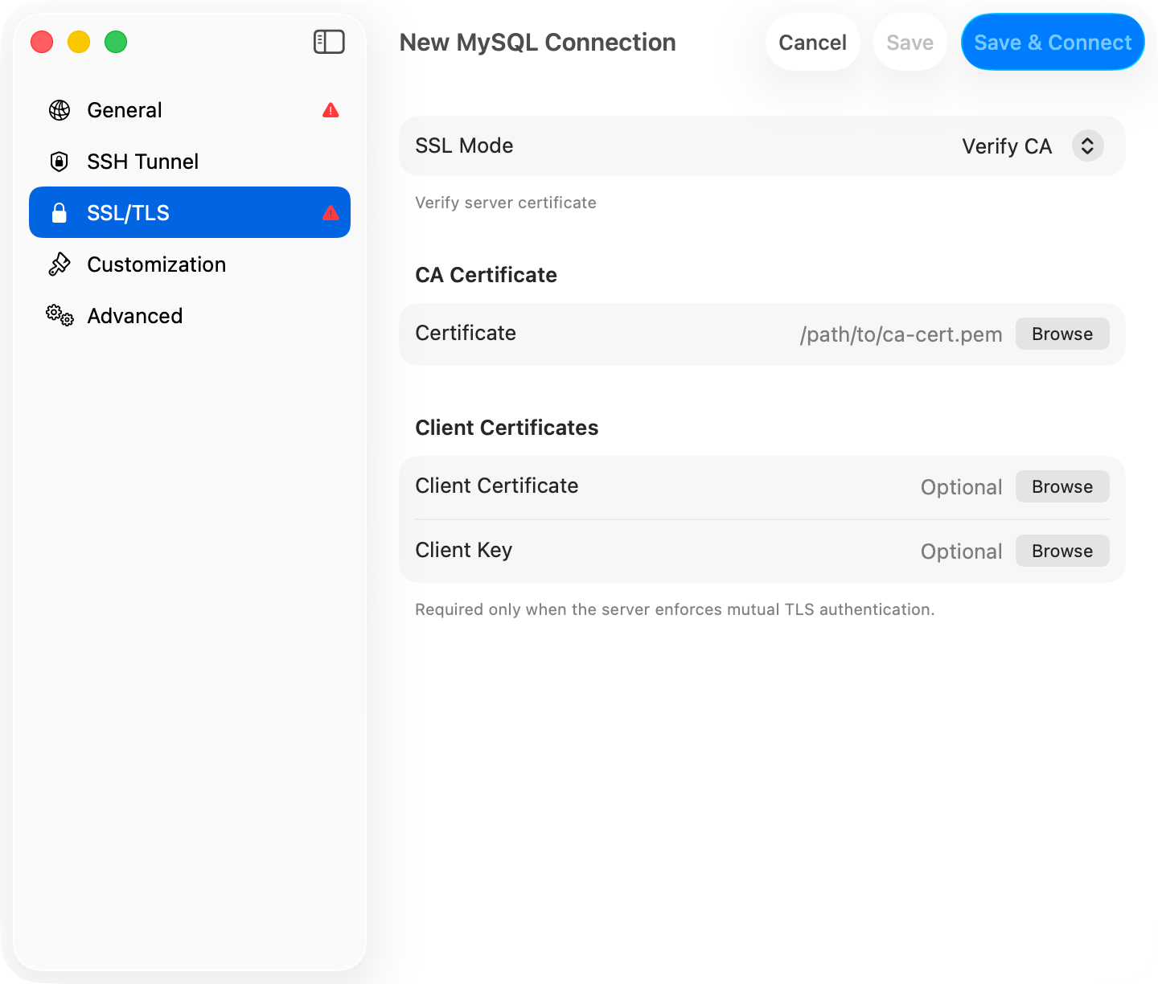Click the Verify server certificate hint
The height and width of the screenshot is (984, 1158).
506,203
